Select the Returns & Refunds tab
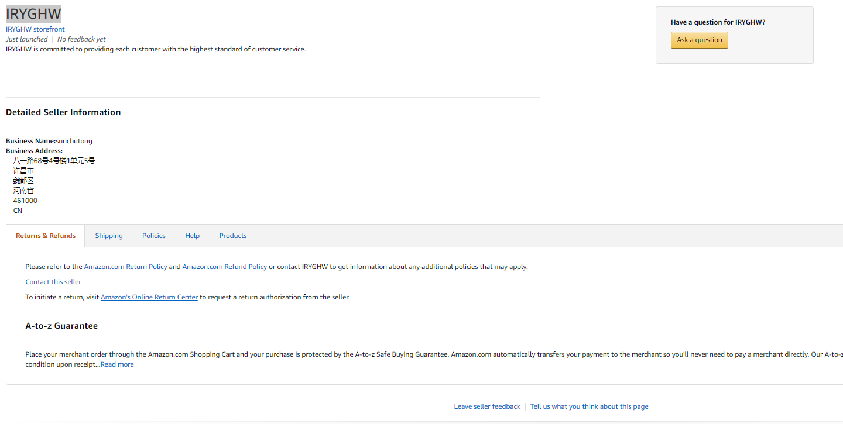 click(46, 236)
